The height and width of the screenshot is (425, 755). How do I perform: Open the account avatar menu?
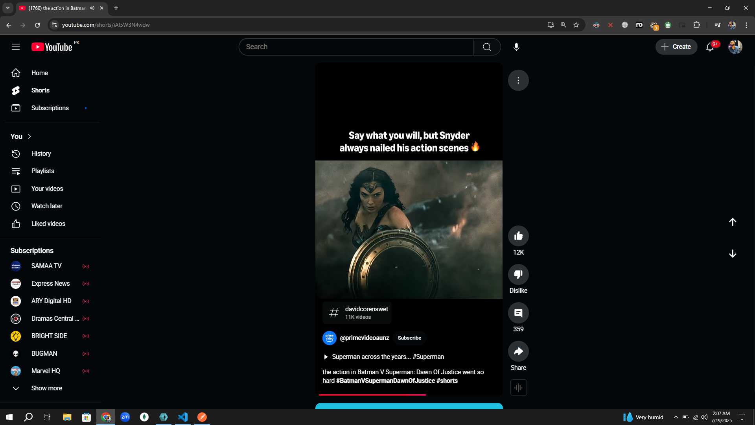pos(735,47)
